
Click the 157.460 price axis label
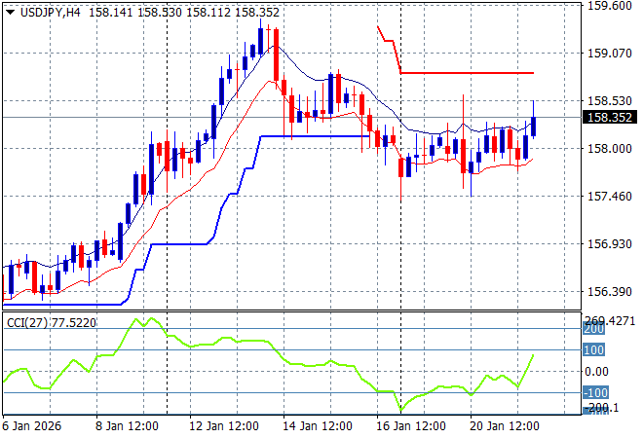(x=610, y=197)
